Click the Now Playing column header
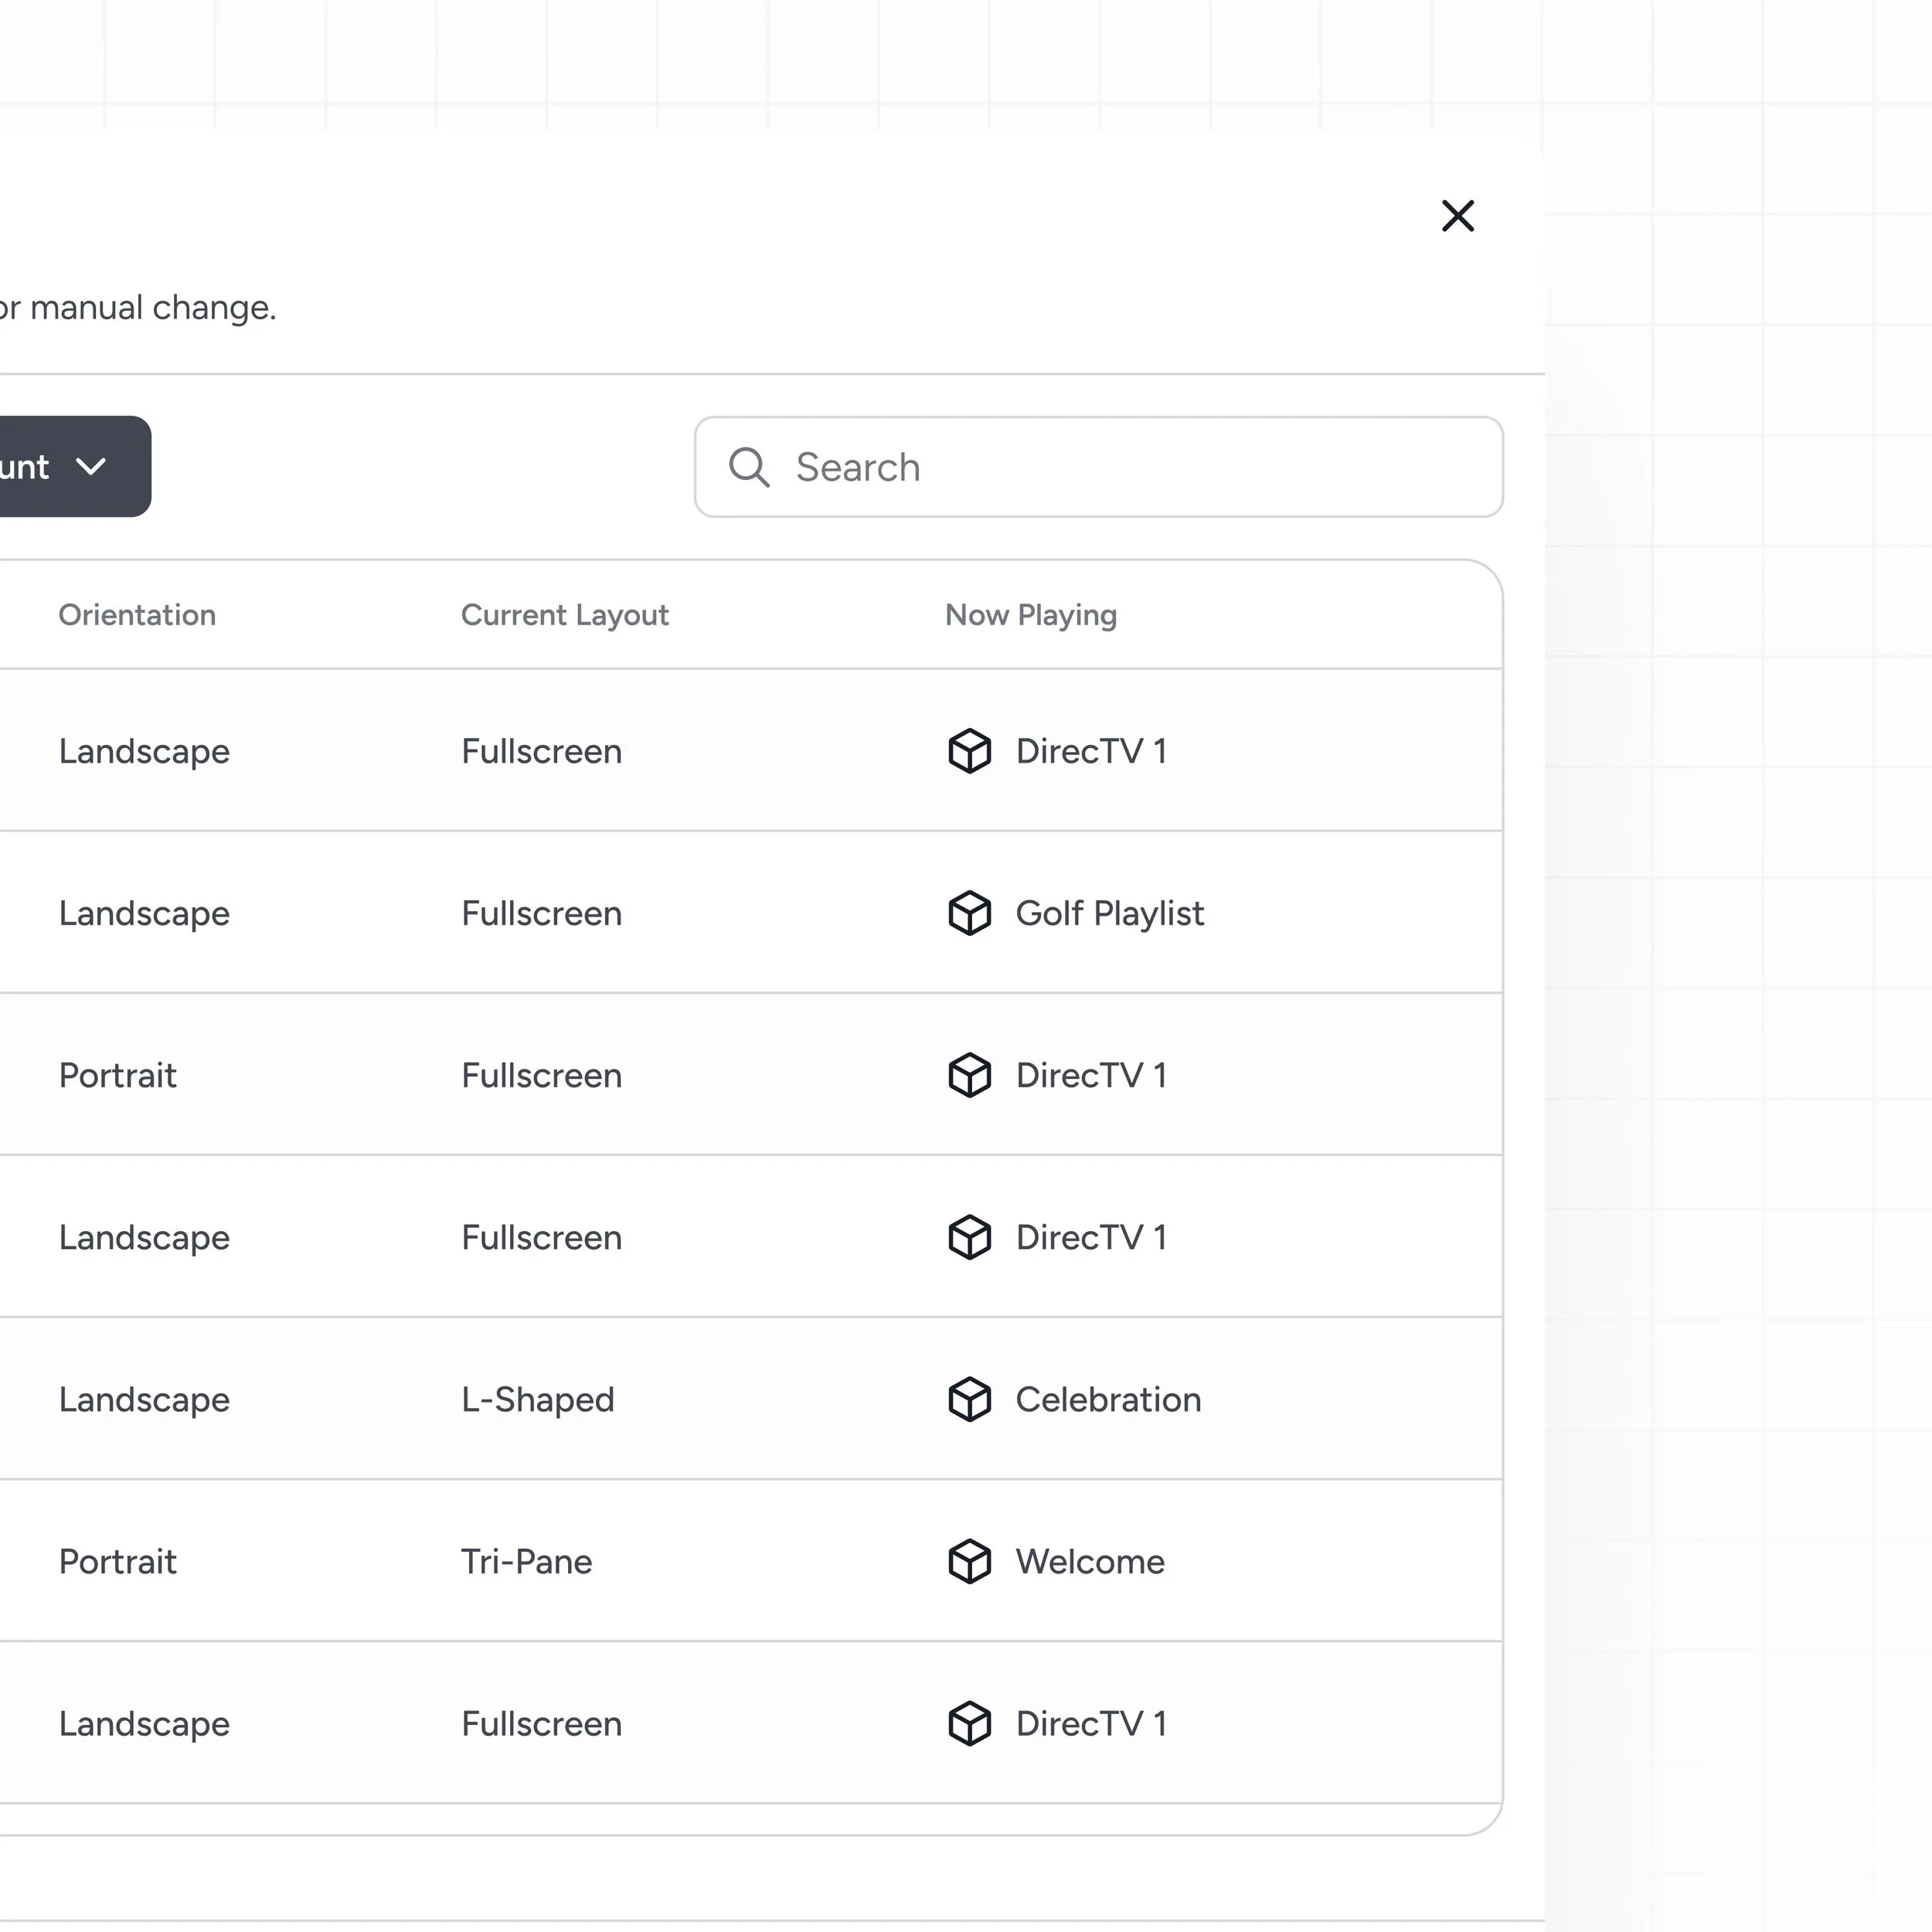The width and height of the screenshot is (1932, 1932). [1030, 615]
